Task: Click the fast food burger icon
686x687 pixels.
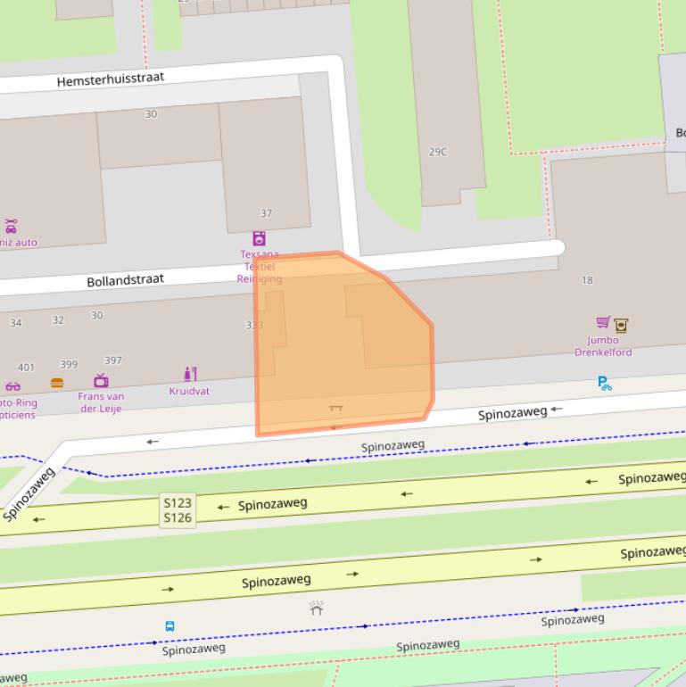Action: tap(57, 383)
